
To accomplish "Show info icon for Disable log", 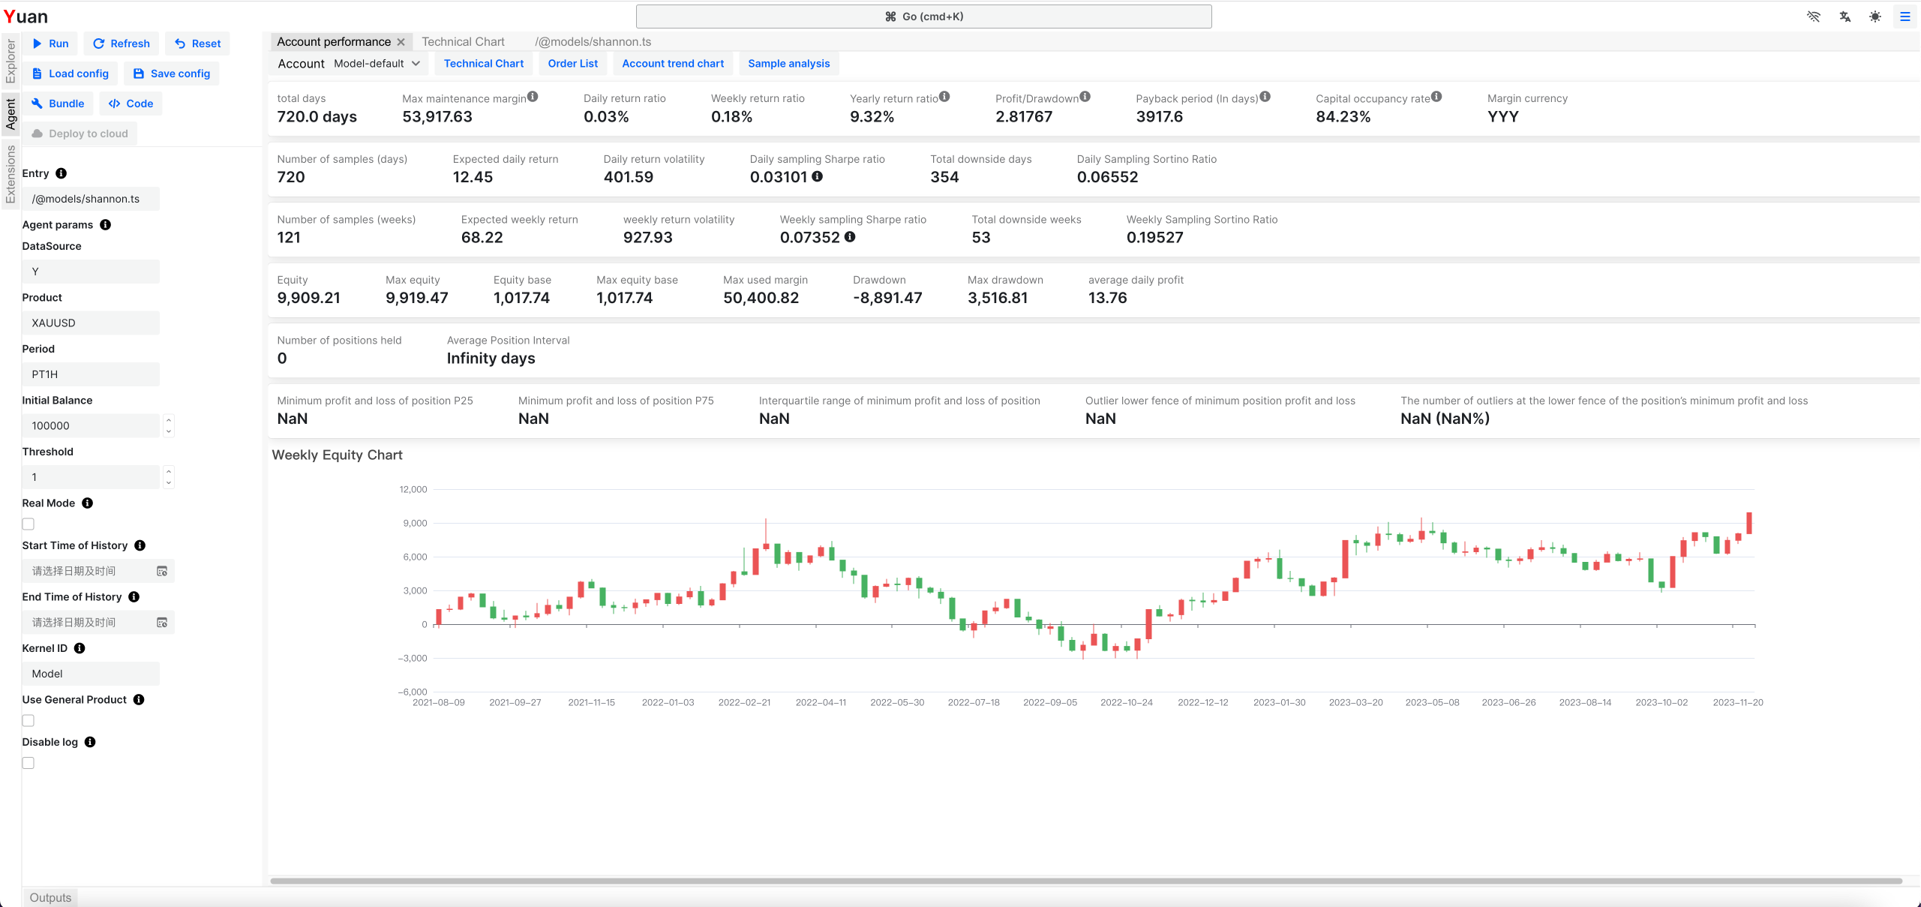I will 90,742.
